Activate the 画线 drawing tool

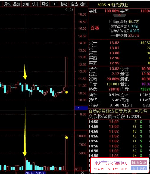(x=45, y=4)
